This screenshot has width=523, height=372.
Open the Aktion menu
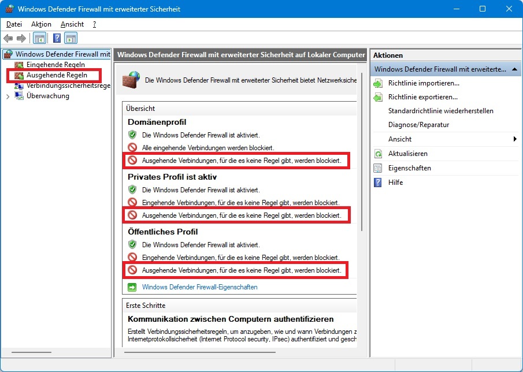pos(42,24)
